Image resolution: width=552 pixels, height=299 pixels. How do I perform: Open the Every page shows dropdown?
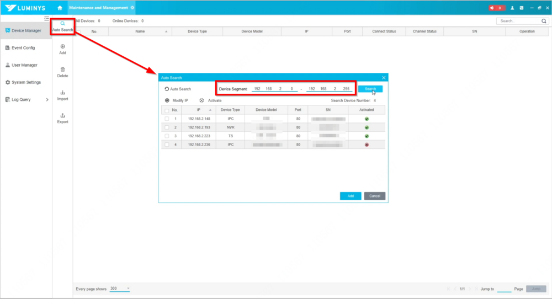pos(120,289)
